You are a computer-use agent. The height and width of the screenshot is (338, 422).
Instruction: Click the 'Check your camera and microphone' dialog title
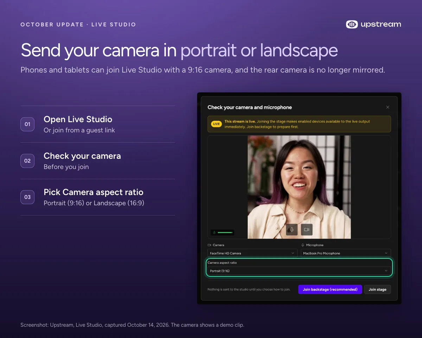(250, 107)
